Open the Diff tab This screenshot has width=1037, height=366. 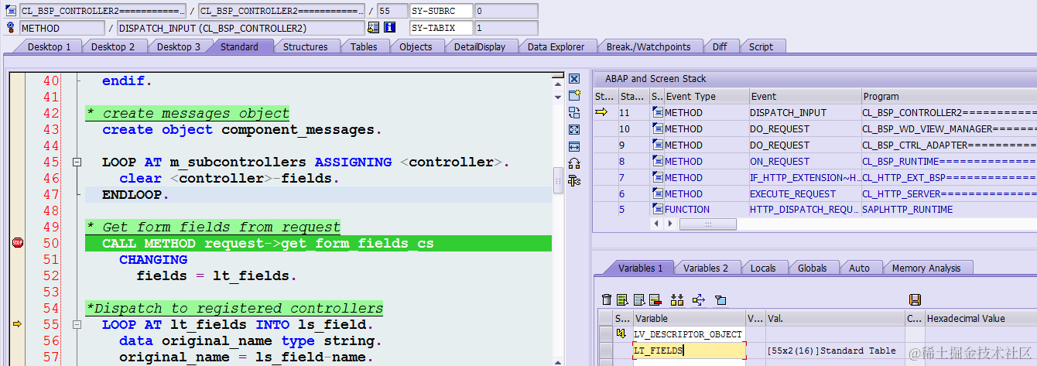pos(720,46)
